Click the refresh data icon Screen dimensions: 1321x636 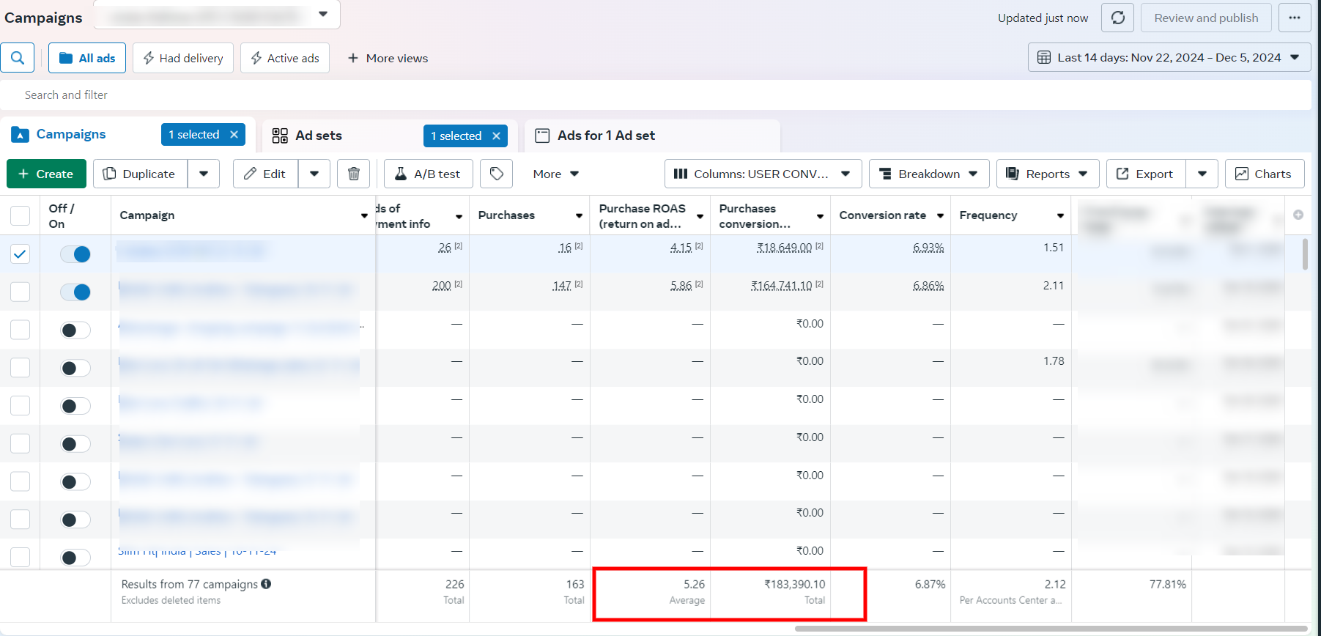(x=1117, y=18)
